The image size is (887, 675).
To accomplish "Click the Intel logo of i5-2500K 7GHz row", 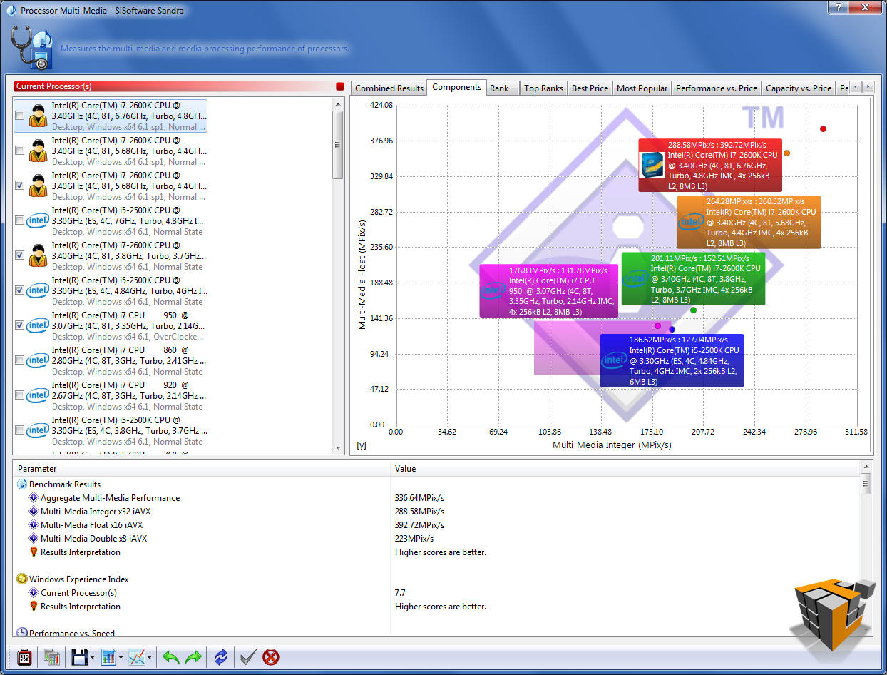I will [x=38, y=220].
